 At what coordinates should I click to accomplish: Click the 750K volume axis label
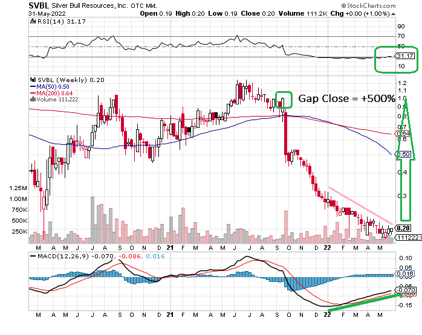tap(19, 210)
